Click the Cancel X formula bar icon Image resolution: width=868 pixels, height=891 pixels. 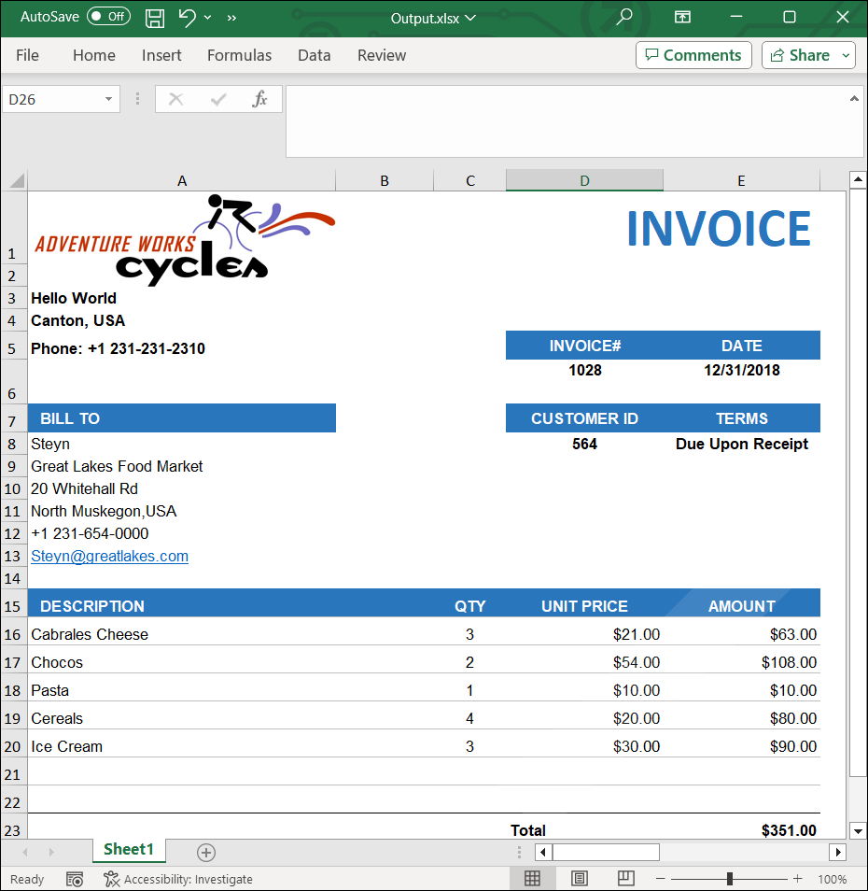(176, 99)
